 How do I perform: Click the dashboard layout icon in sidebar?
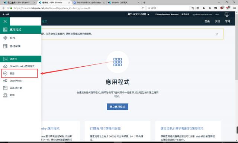pos(5,59)
